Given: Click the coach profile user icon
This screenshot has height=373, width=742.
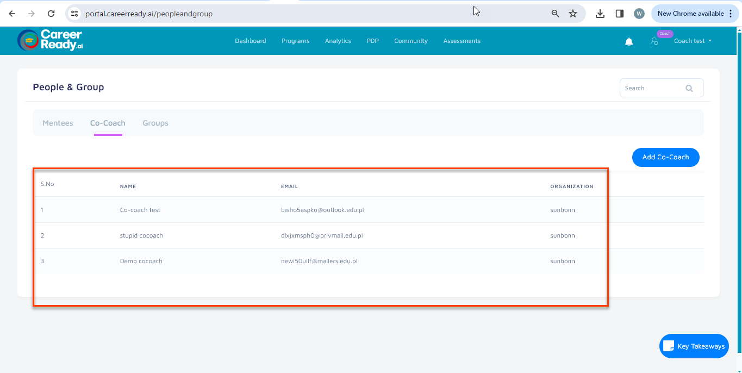Looking at the screenshot, I should click(654, 41).
